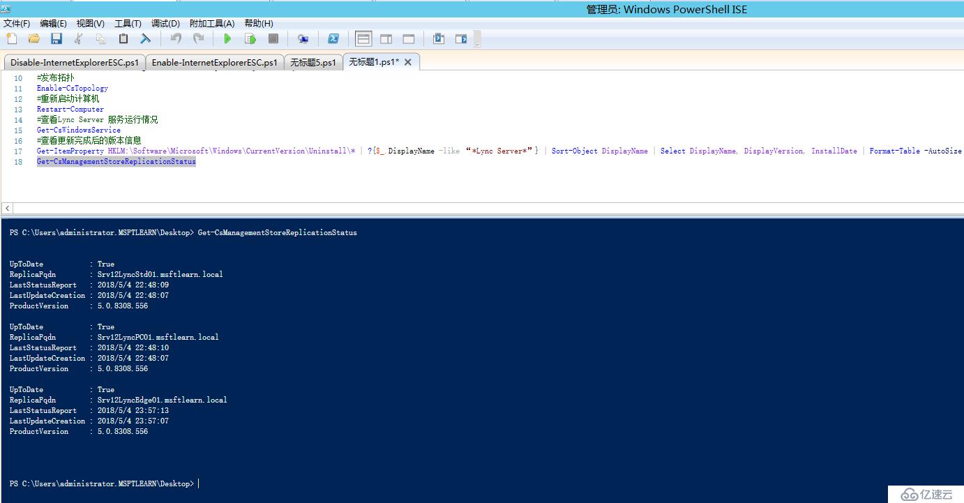Click Srv12LyncEdge01.msftlearn.local in console
The width and height of the screenshot is (964, 503).
pyautogui.click(x=163, y=400)
